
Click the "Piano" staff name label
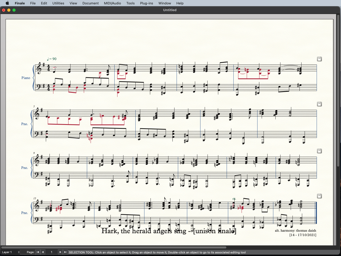pyautogui.click(x=26, y=78)
